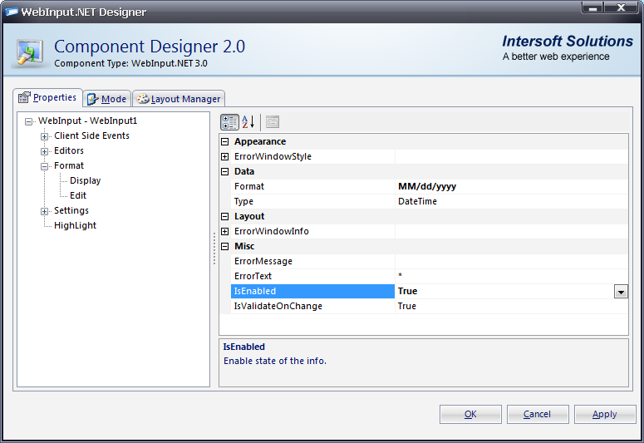Collapse the Data category section
644x443 pixels.
225,172
